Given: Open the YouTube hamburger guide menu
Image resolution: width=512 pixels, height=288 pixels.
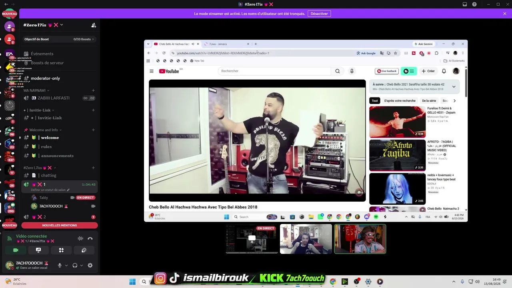Looking at the screenshot, I should [x=152, y=71].
